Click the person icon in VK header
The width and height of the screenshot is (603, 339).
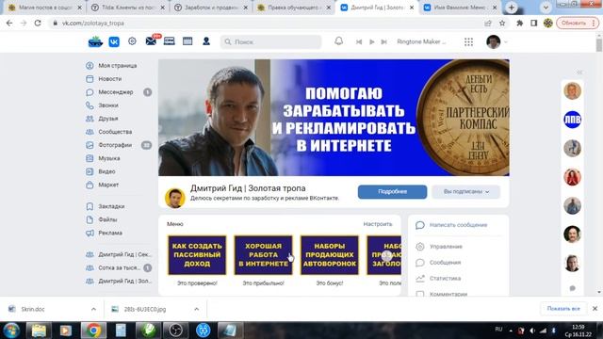coord(206,41)
